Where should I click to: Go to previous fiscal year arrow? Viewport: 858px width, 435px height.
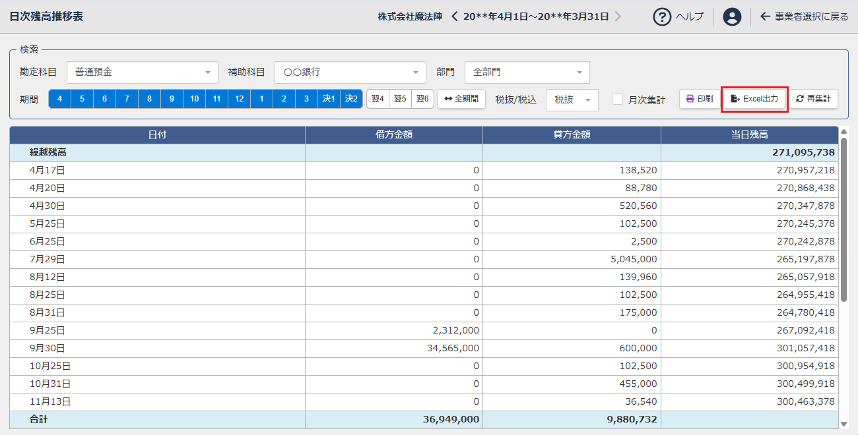[x=455, y=16]
